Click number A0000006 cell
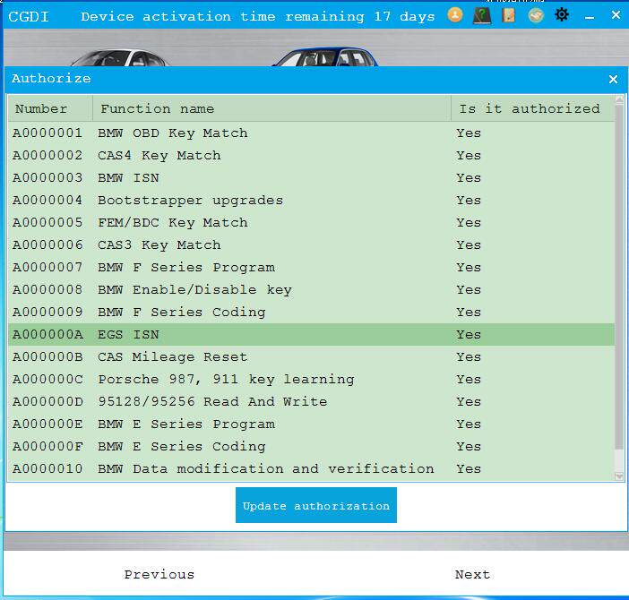 [x=47, y=244]
